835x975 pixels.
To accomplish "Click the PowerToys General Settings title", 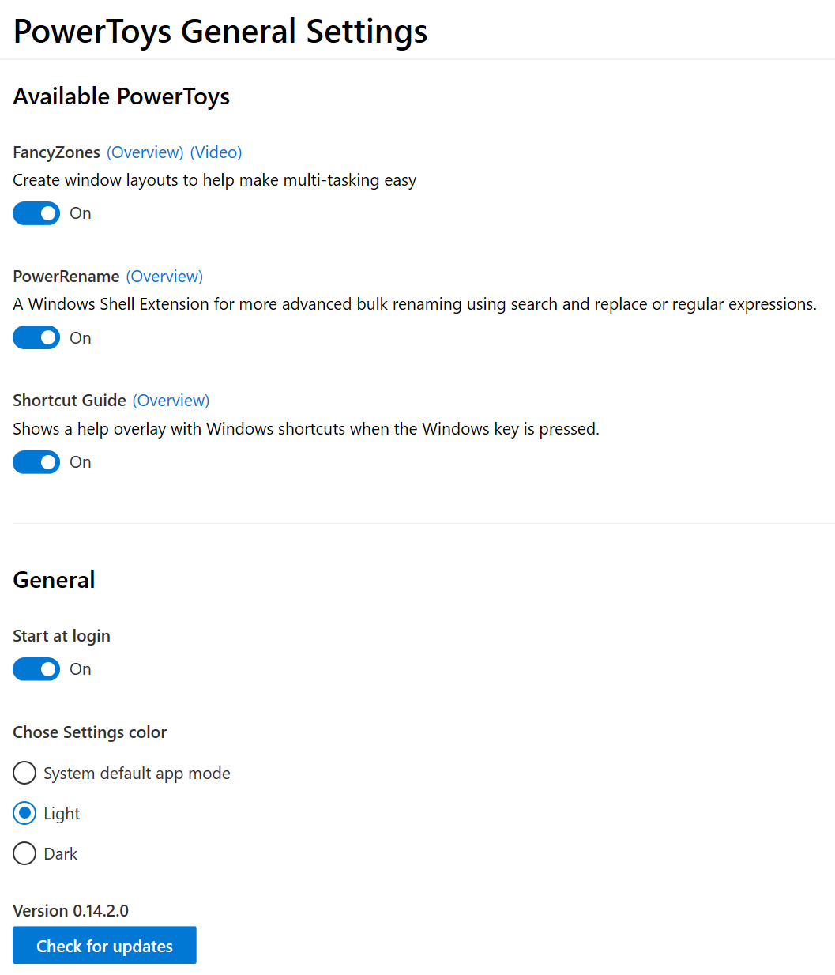I will pos(220,30).
